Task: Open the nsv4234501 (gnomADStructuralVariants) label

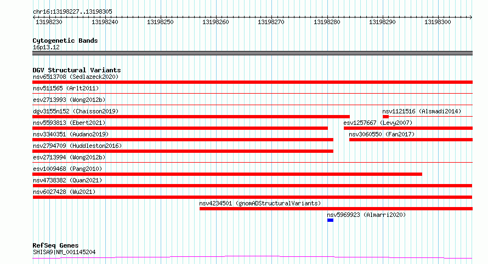Action: click(260, 203)
